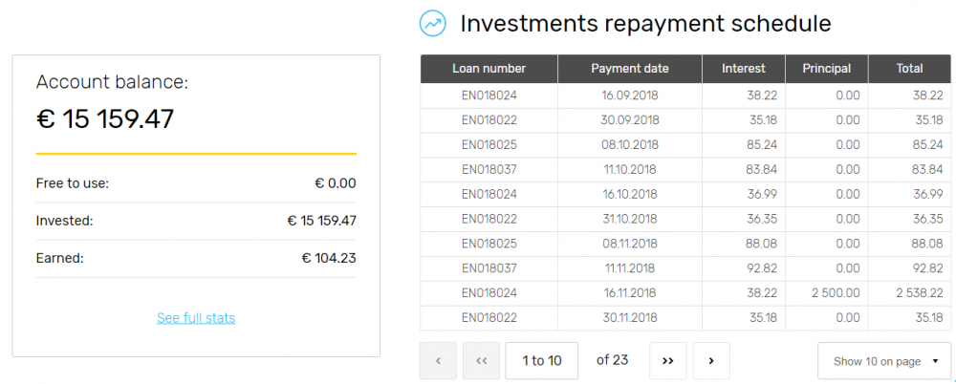Sort by Payment date column header
956x384 pixels.
click(x=630, y=69)
